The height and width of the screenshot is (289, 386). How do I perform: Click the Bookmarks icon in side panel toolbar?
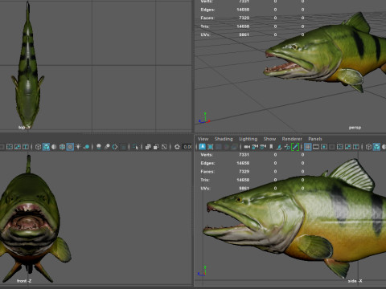coord(271,147)
